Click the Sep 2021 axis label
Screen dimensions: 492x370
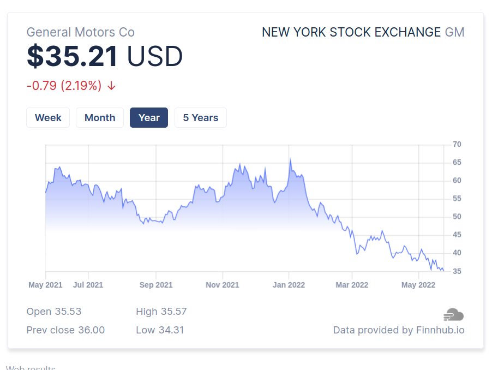[x=156, y=285]
